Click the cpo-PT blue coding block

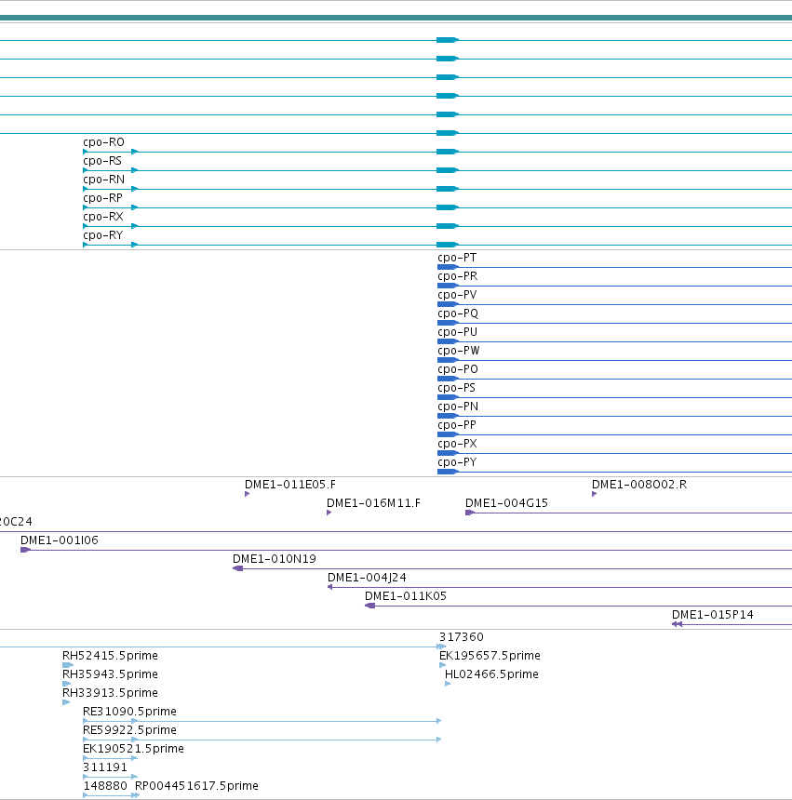[448, 267]
